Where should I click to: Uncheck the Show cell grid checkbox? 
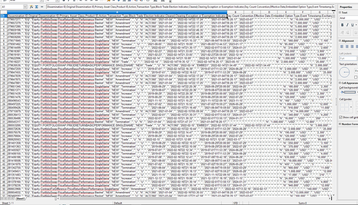341,117
